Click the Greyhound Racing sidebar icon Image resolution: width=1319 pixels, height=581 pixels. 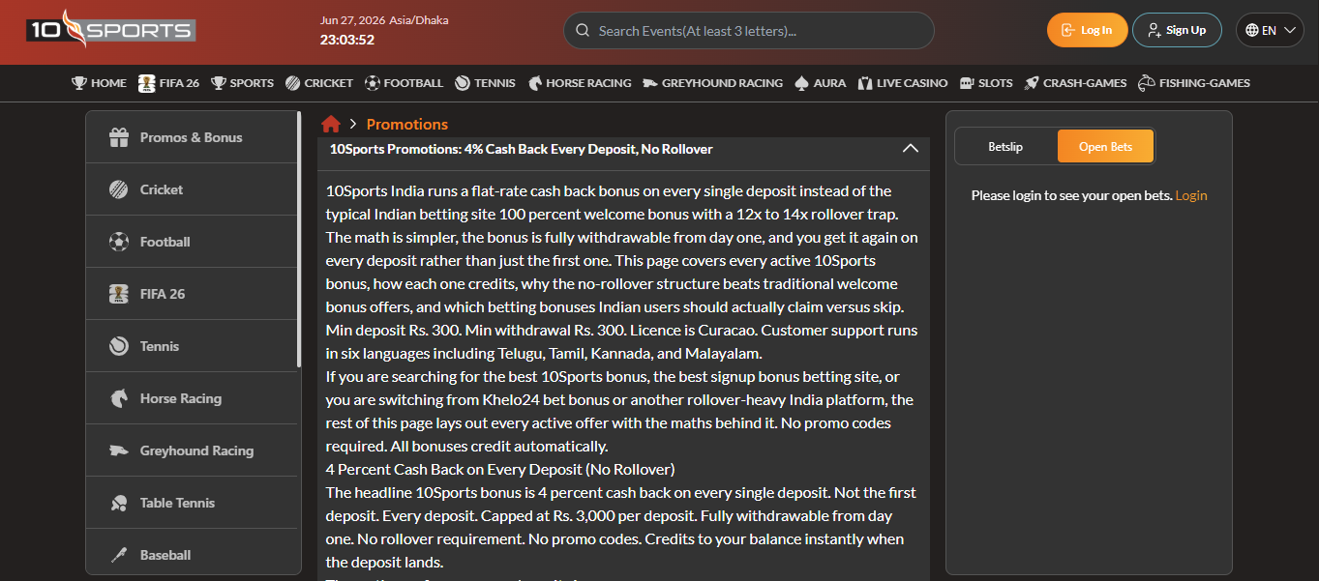119,450
